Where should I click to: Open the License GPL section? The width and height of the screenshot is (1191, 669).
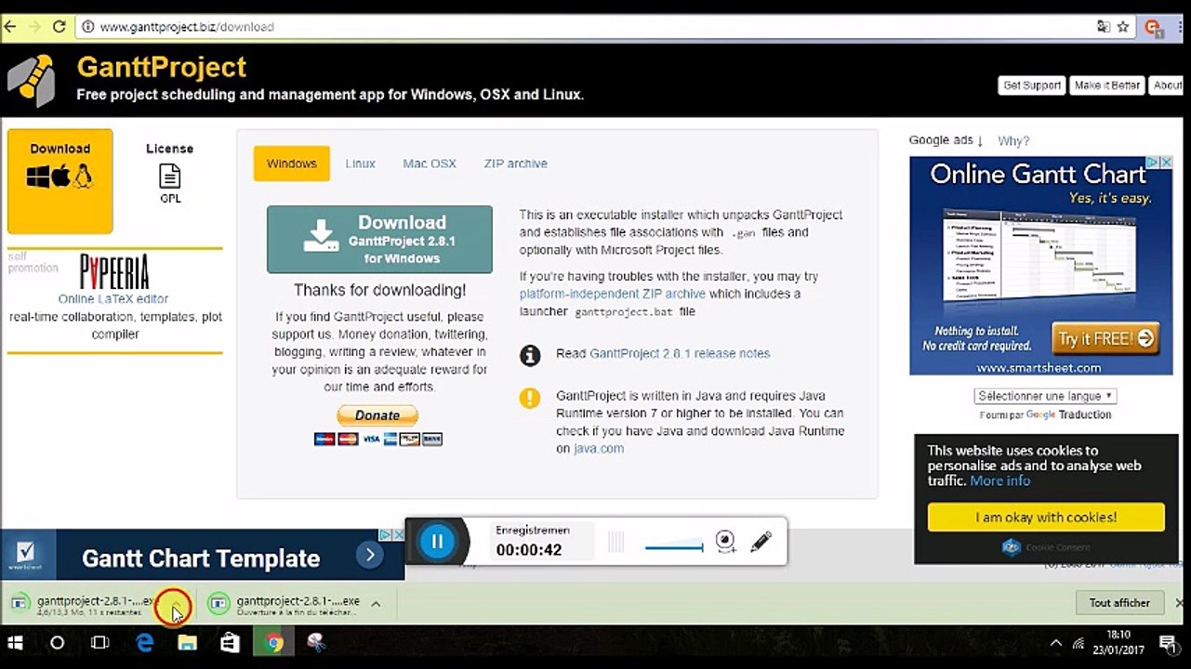coord(169,173)
